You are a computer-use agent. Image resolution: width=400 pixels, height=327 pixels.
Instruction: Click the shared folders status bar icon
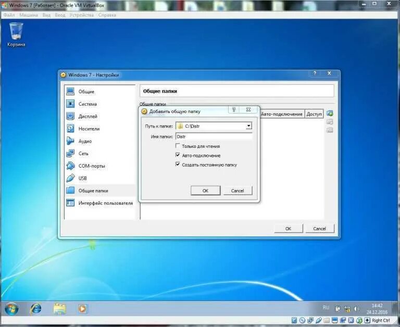327,320
